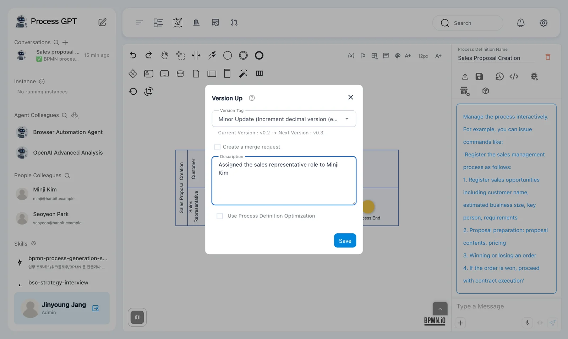The image size is (568, 339).
Task: Activate the global connect tool
Action: 212,55
